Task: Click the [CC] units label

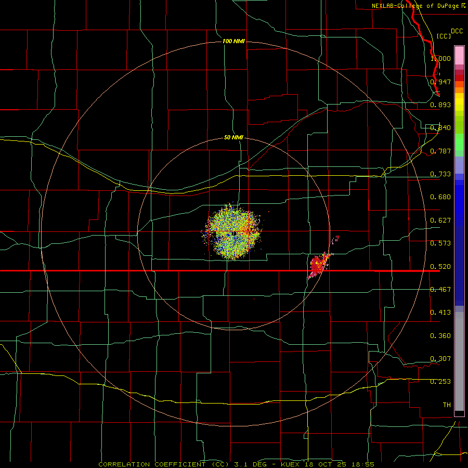Action: point(444,36)
